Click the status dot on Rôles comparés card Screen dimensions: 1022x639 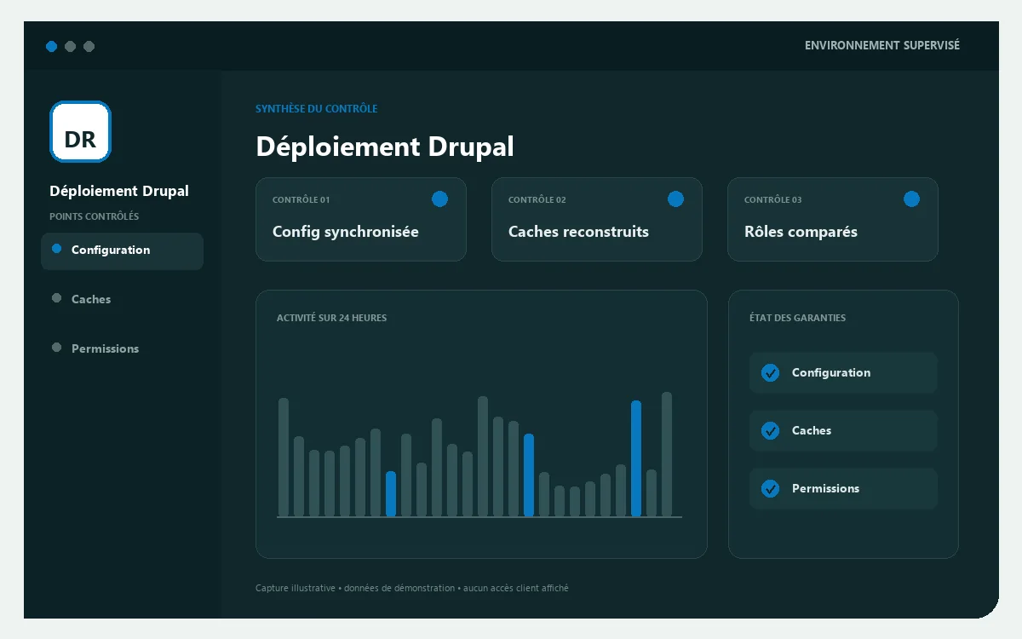[x=911, y=199]
